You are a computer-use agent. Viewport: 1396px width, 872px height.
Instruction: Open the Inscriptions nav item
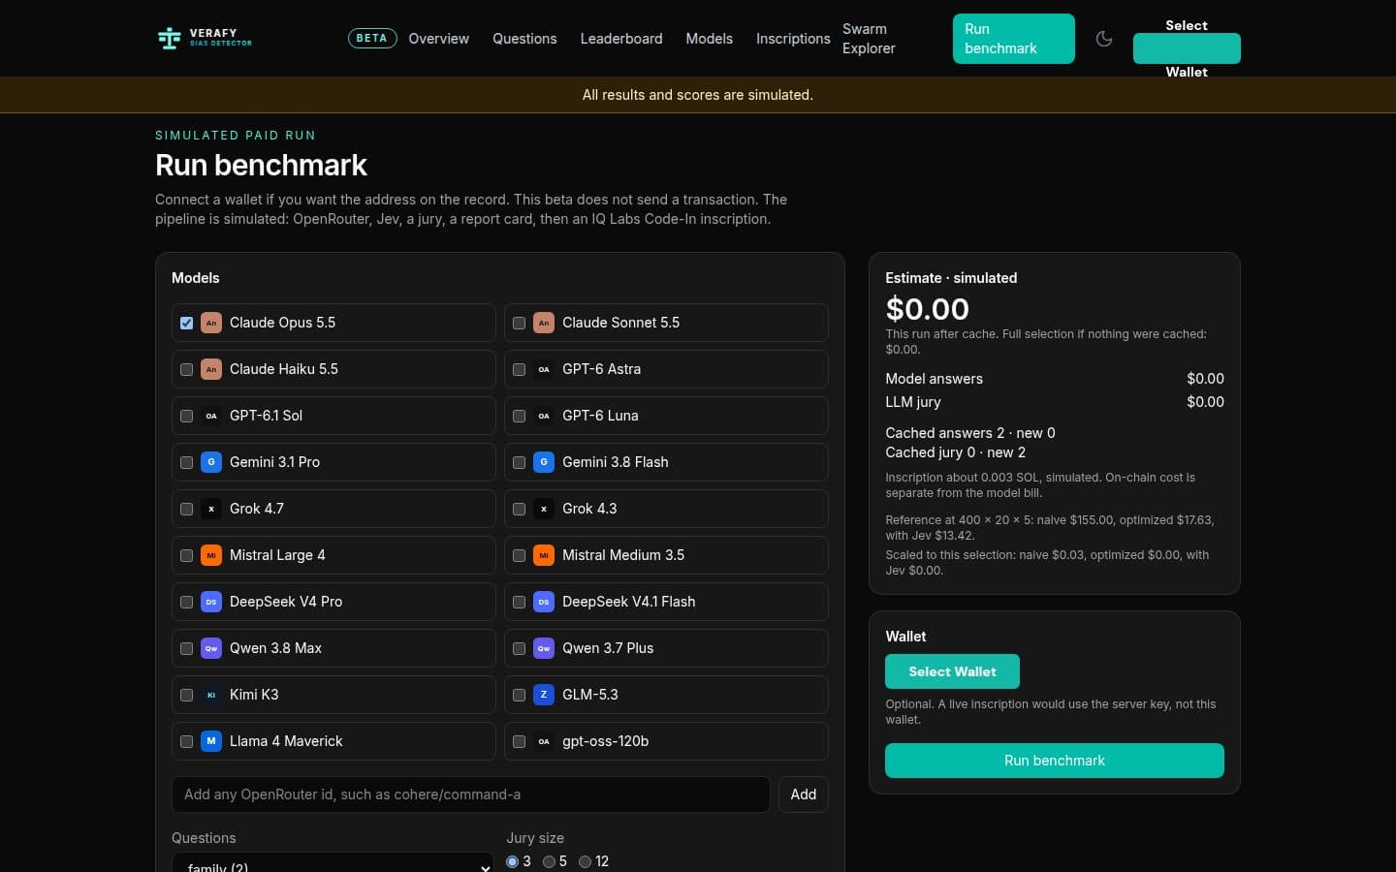pyautogui.click(x=793, y=39)
